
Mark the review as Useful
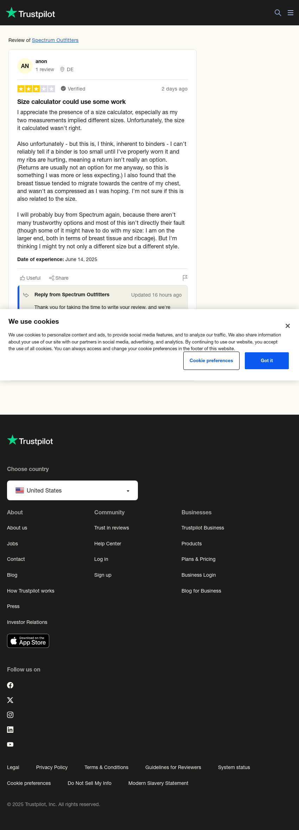30,278
